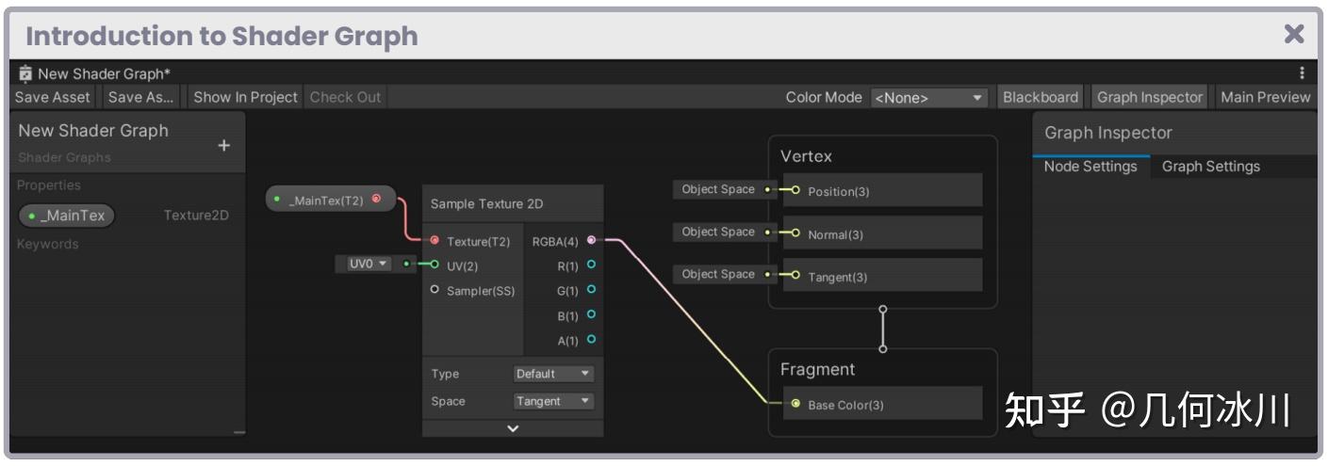Click the plus icon to add property
Viewport: 1328px width, 466px height.
[x=223, y=146]
